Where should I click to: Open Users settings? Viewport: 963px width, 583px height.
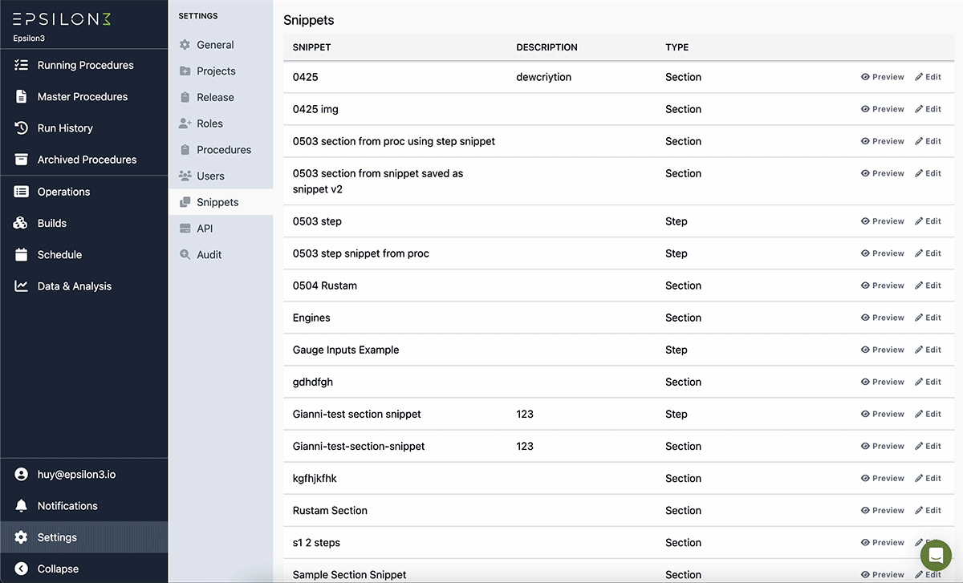point(221,176)
